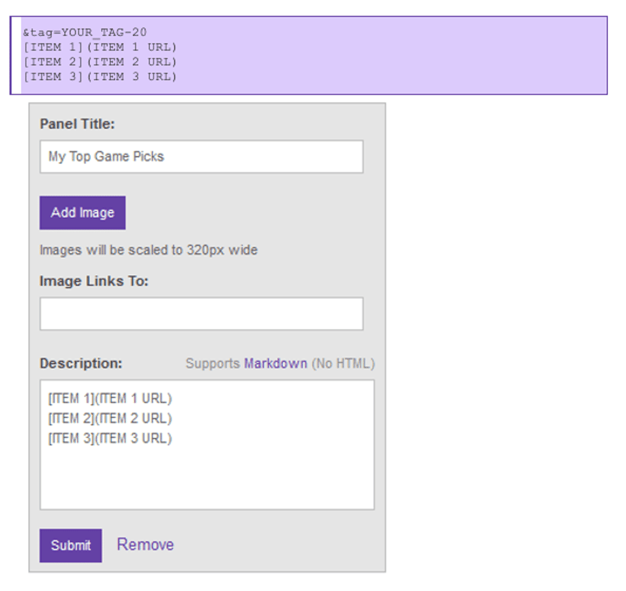Screen dimensions: 626x591
Task: Click the 'Description:' label
Action: pyautogui.click(x=81, y=363)
